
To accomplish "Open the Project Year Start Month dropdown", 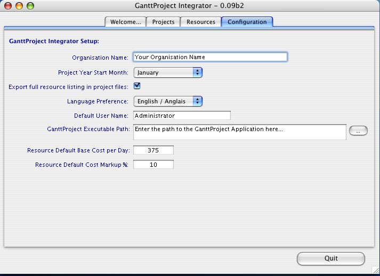I will pyautogui.click(x=168, y=72).
